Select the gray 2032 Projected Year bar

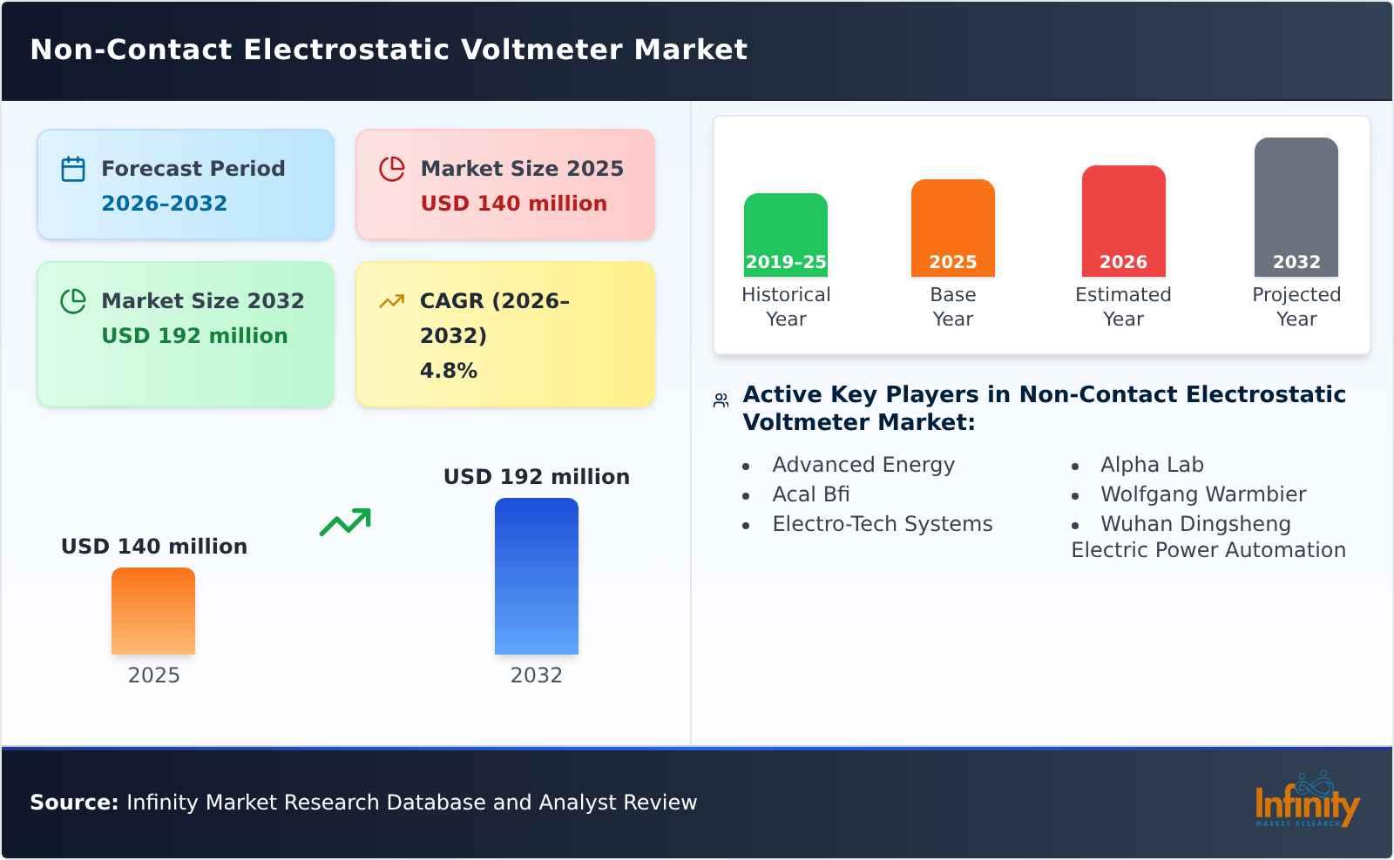[1296, 207]
